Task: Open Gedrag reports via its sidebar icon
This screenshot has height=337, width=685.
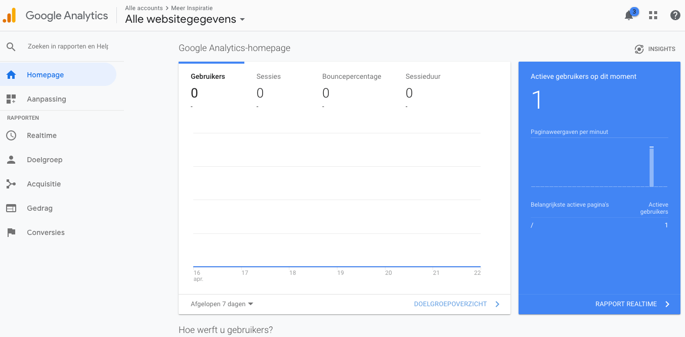Action: 11,208
